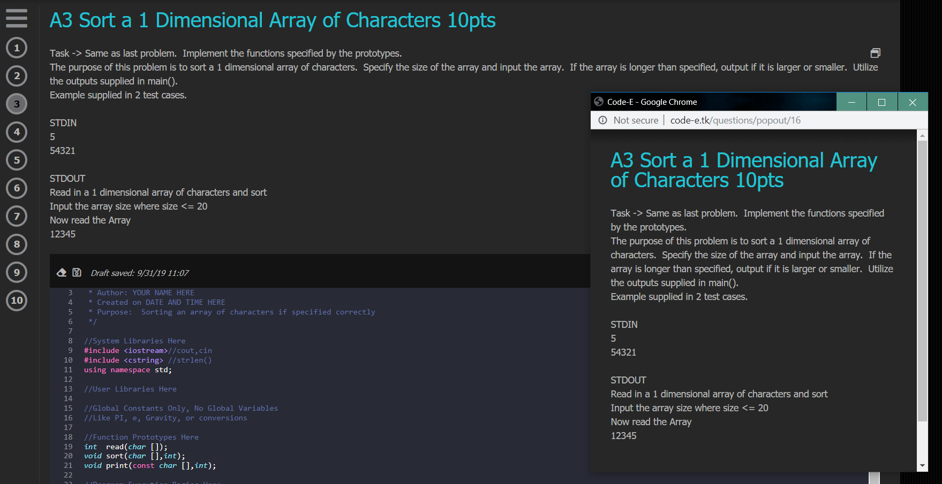Select the highlighted question 3 circle
The height and width of the screenshot is (484, 942).
pyautogui.click(x=16, y=104)
